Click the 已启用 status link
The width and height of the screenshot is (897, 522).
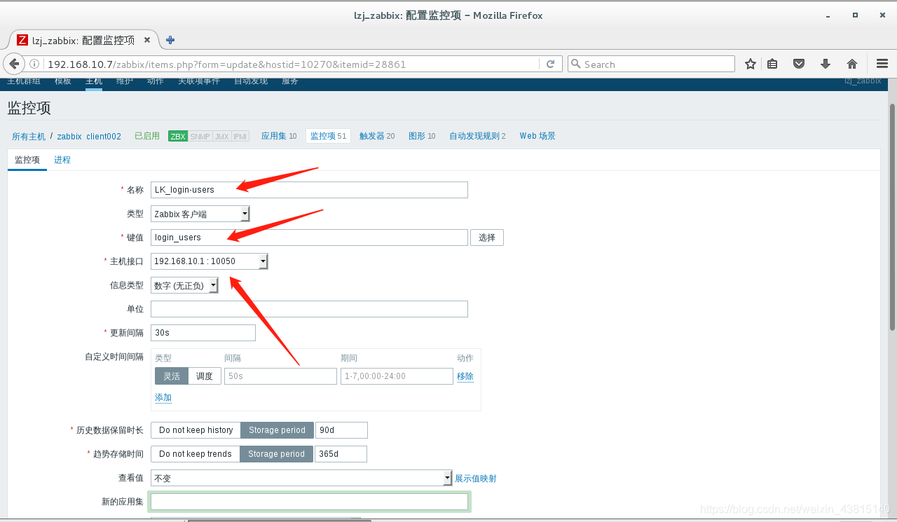[x=147, y=136]
